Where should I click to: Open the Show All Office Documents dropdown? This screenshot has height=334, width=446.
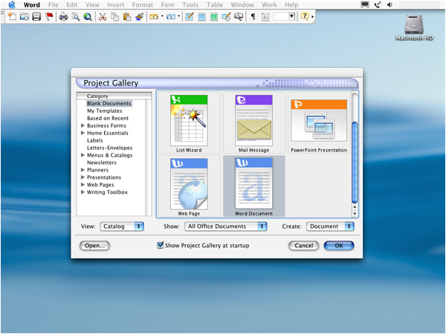[x=225, y=226]
